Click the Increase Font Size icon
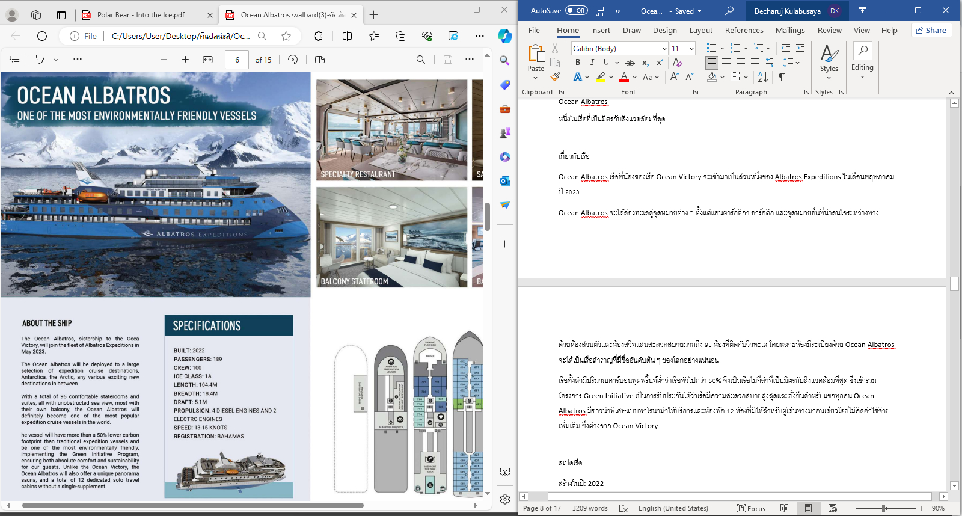The image size is (962, 516). click(675, 77)
